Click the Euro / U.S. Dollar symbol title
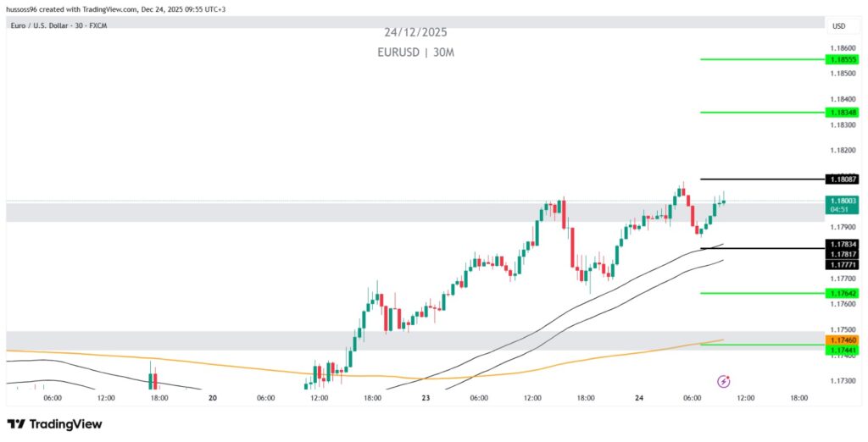Screen dimensions: 868x442 [x=58, y=26]
